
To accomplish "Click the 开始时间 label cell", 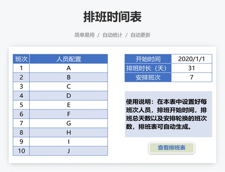I will (148, 59).
